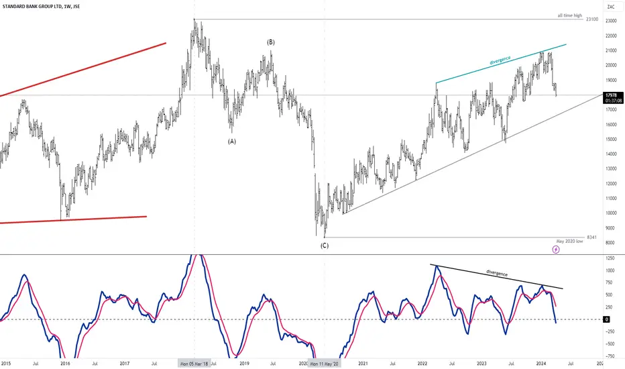
Task: Select the teal divergence trend line
Action: click(501, 64)
